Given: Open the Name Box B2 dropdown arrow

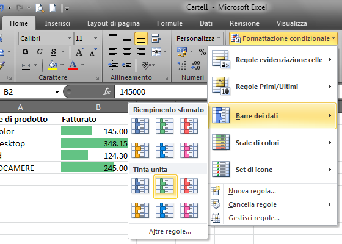Looking at the screenshot, I should (57, 92).
